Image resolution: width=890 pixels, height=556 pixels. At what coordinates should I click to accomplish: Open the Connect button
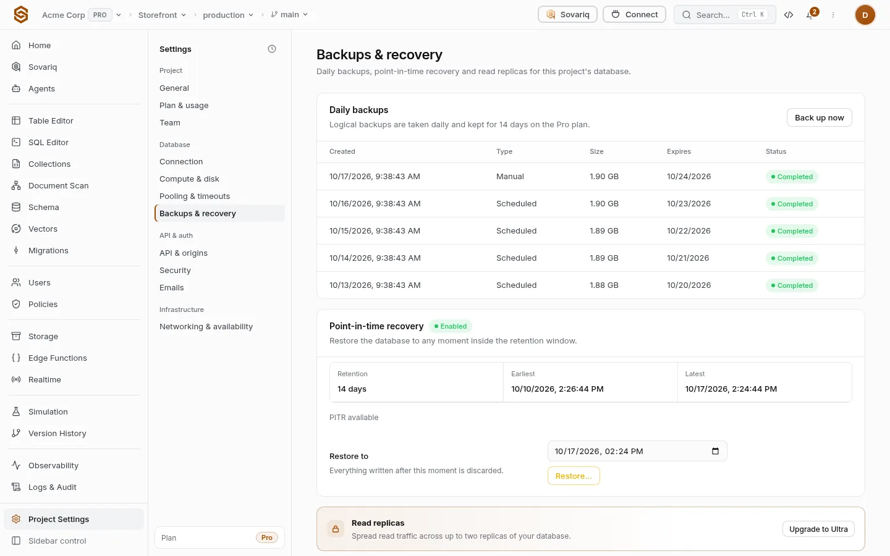[x=634, y=15]
